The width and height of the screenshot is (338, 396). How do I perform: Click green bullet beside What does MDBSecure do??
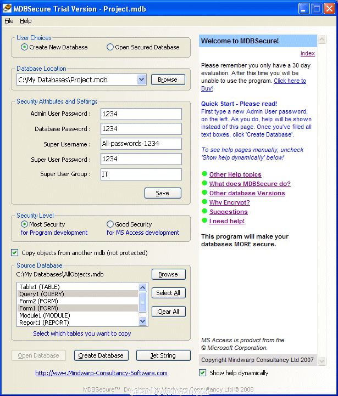tap(204, 183)
